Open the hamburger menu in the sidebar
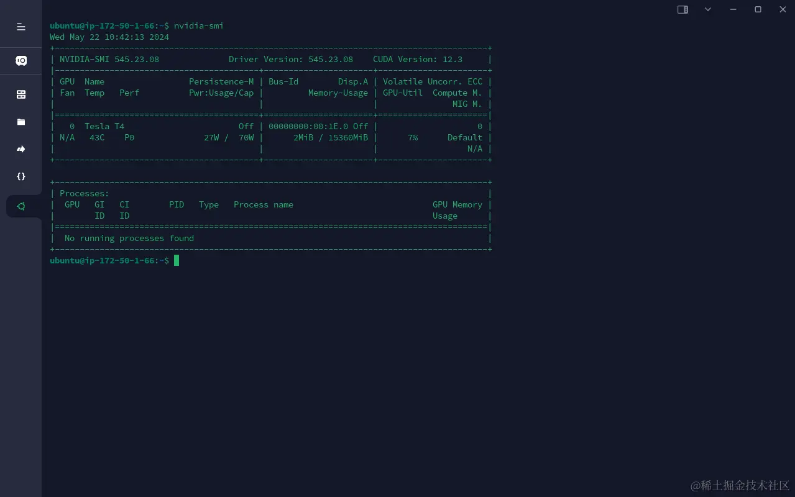This screenshot has height=497, width=795. coord(21,26)
